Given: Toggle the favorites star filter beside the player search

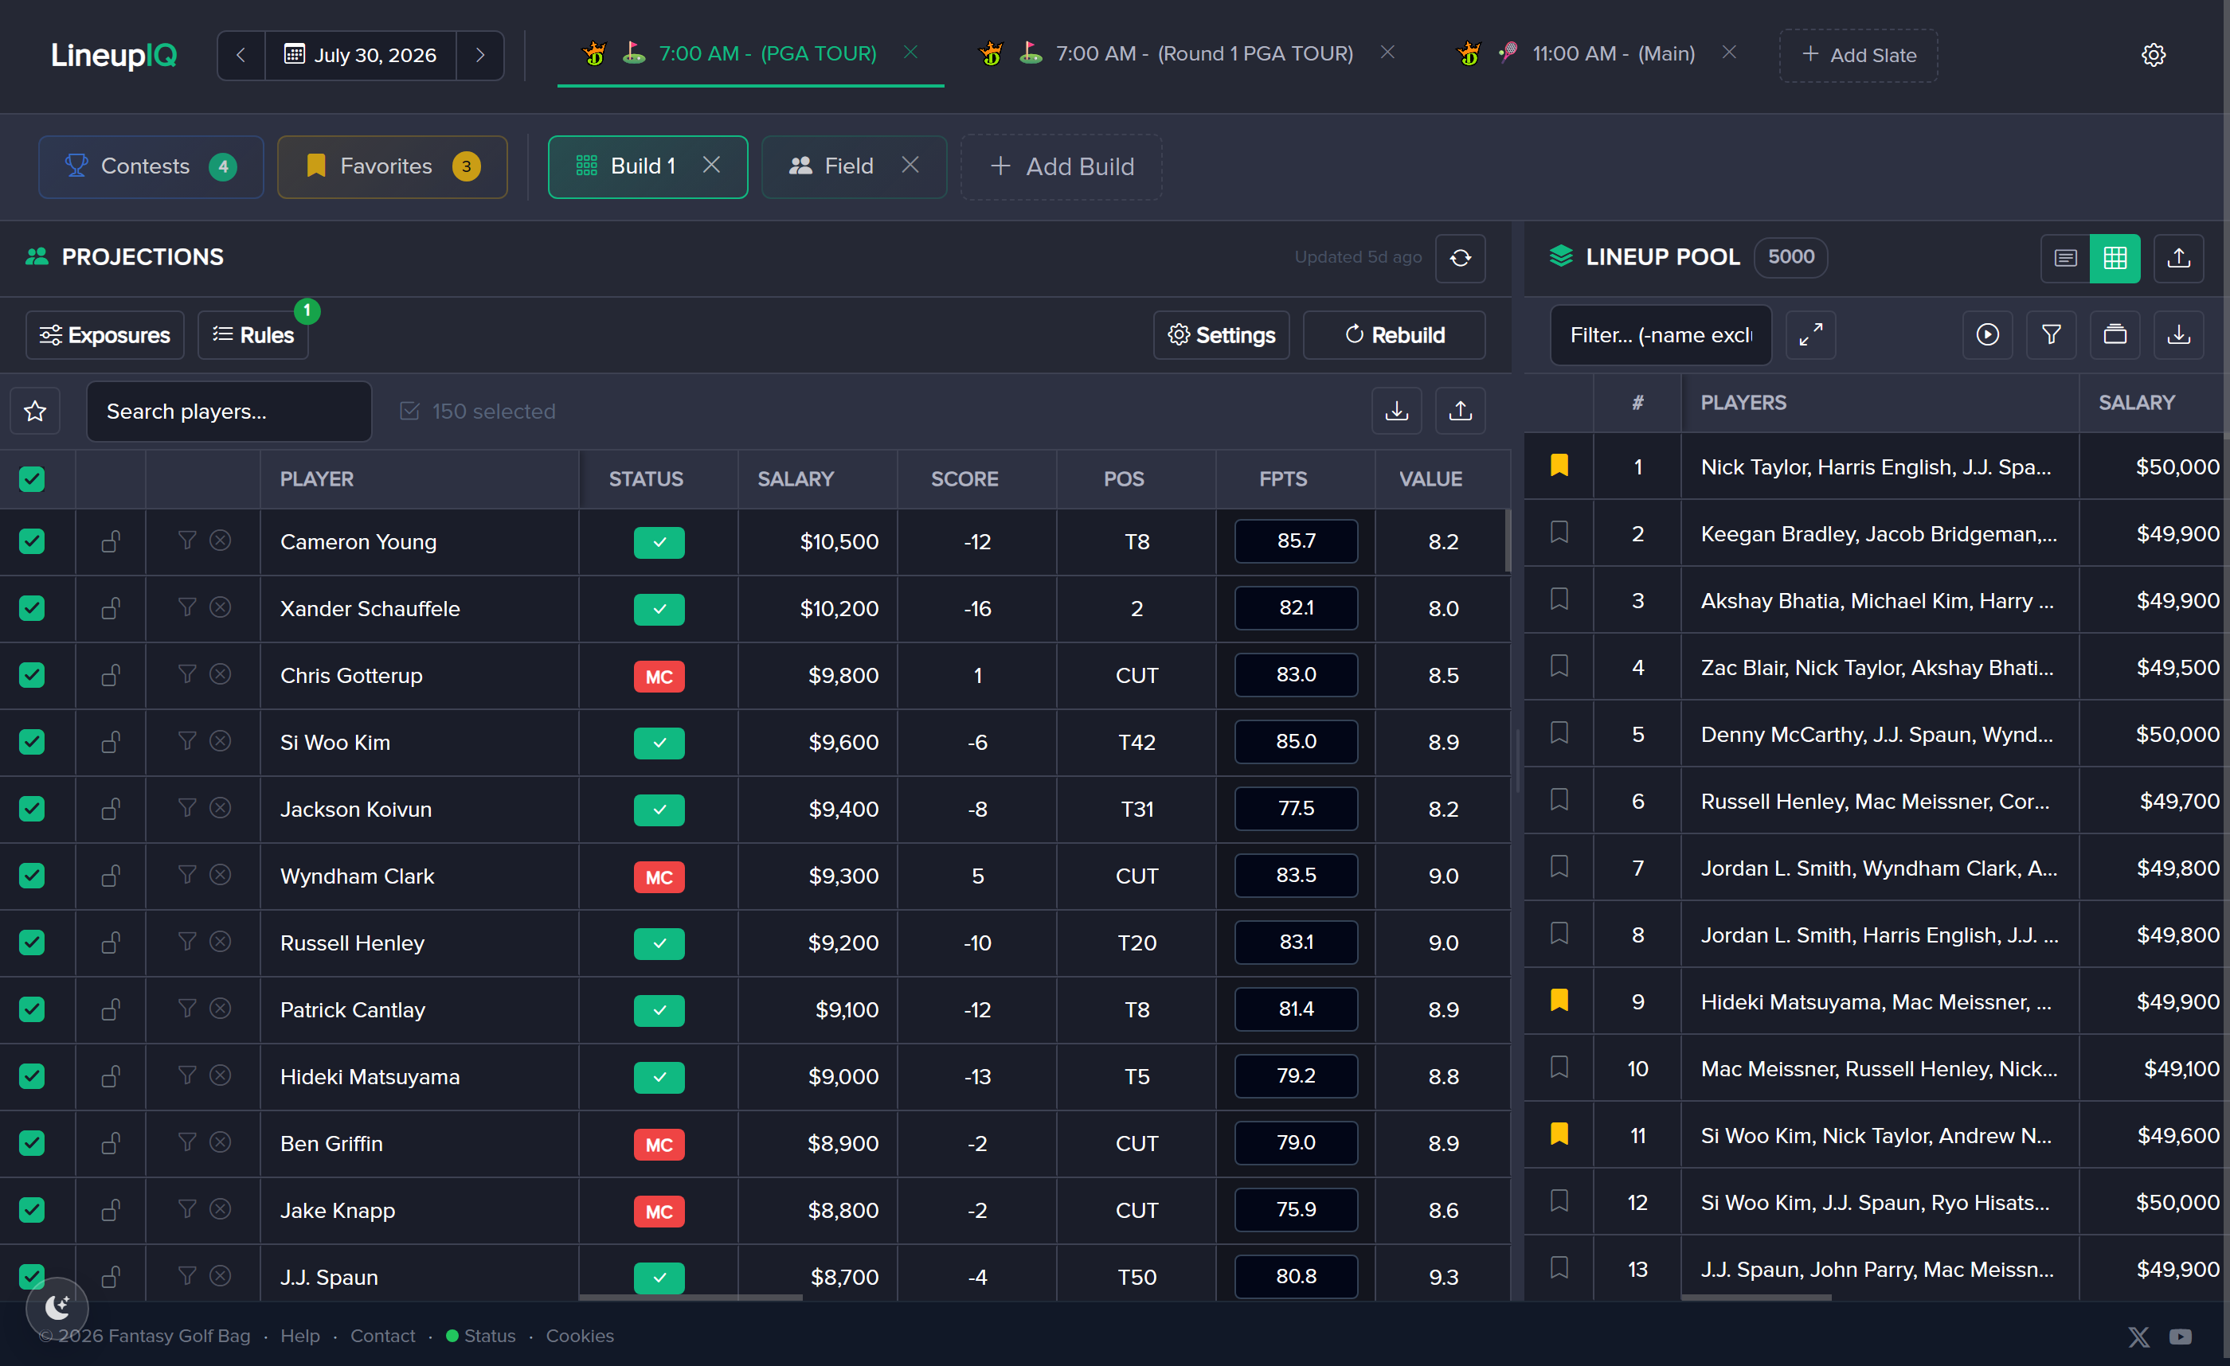Looking at the screenshot, I should [35, 412].
